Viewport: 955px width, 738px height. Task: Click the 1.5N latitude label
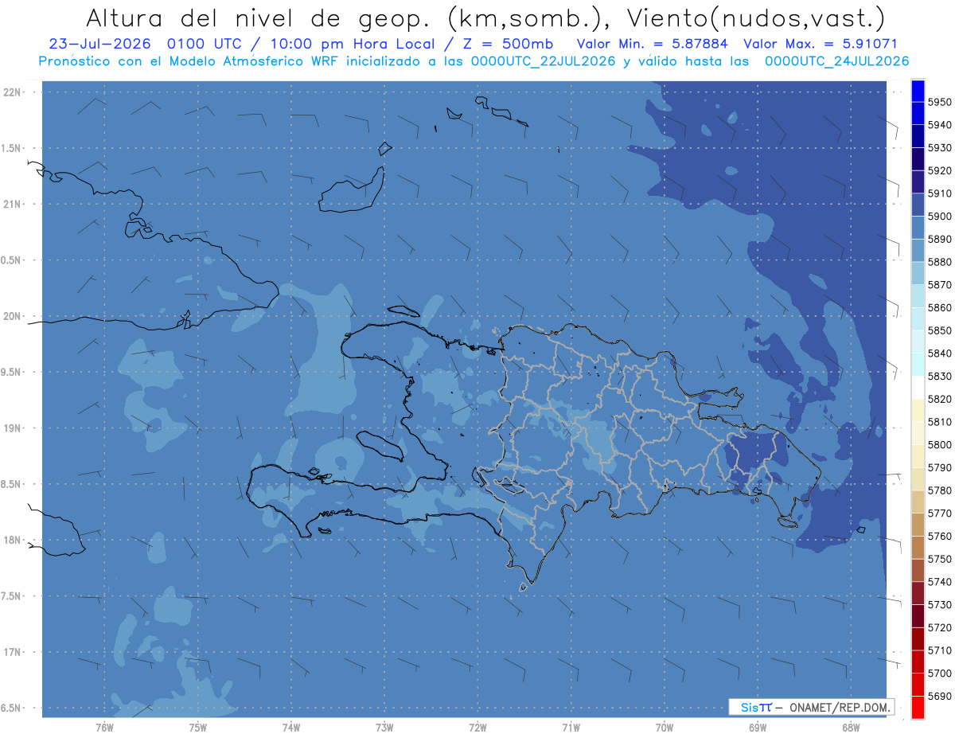coord(11,148)
